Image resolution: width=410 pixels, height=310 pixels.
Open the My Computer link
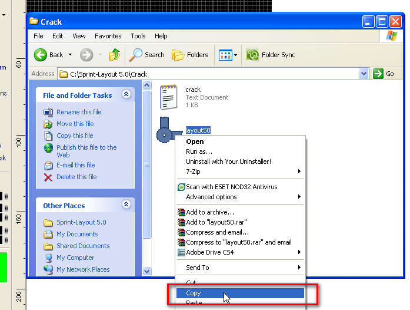coord(75,258)
